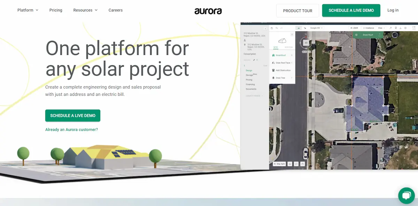Screen dimensions: 418x206
Task: Click the magnifier search icon in the toolbar
Action: (390, 28)
